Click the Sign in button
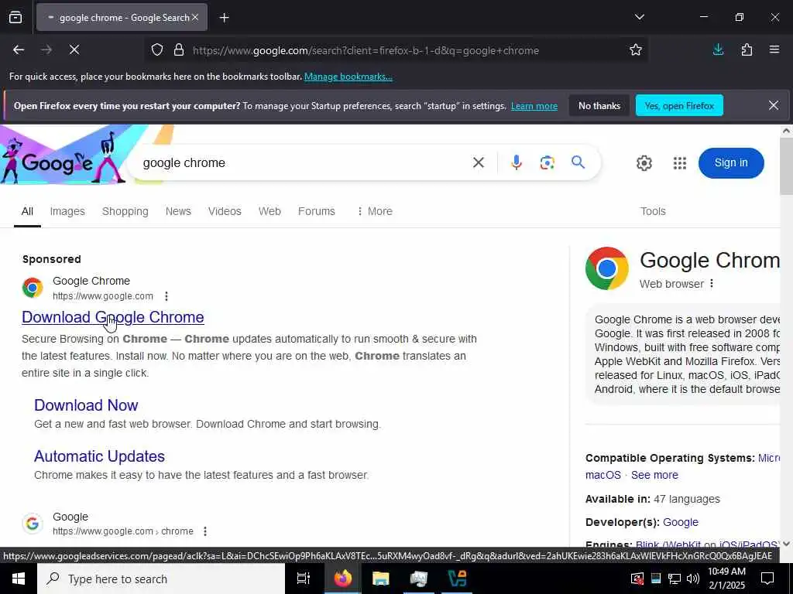The height and width of the screenshot is (594, 793). (x=731, y=162)
